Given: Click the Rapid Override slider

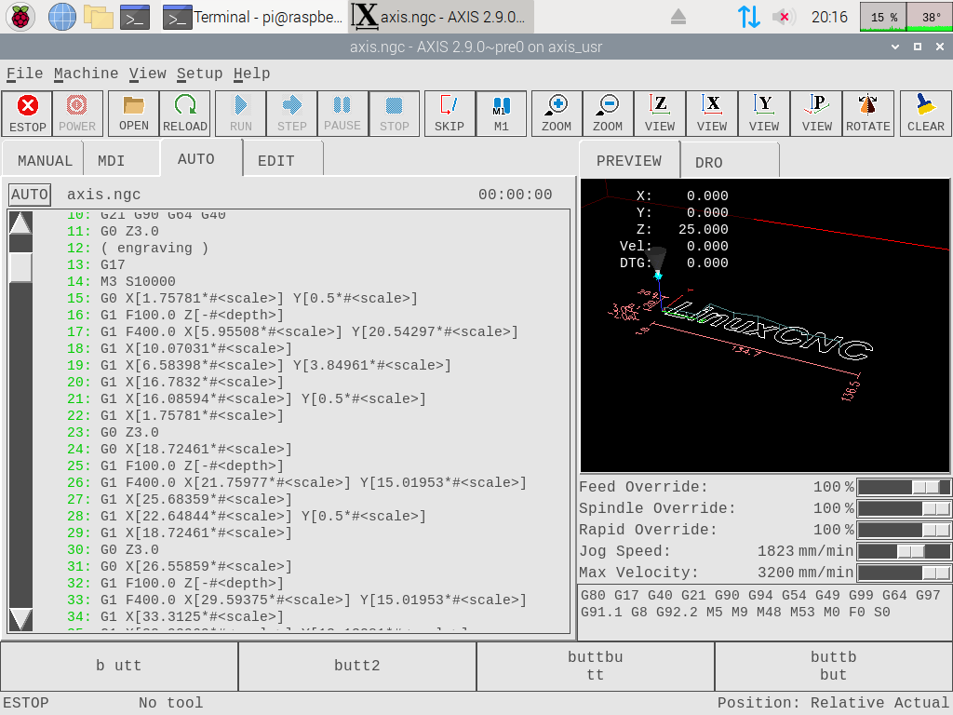Looking at the screenshot, I should (904, 530).
